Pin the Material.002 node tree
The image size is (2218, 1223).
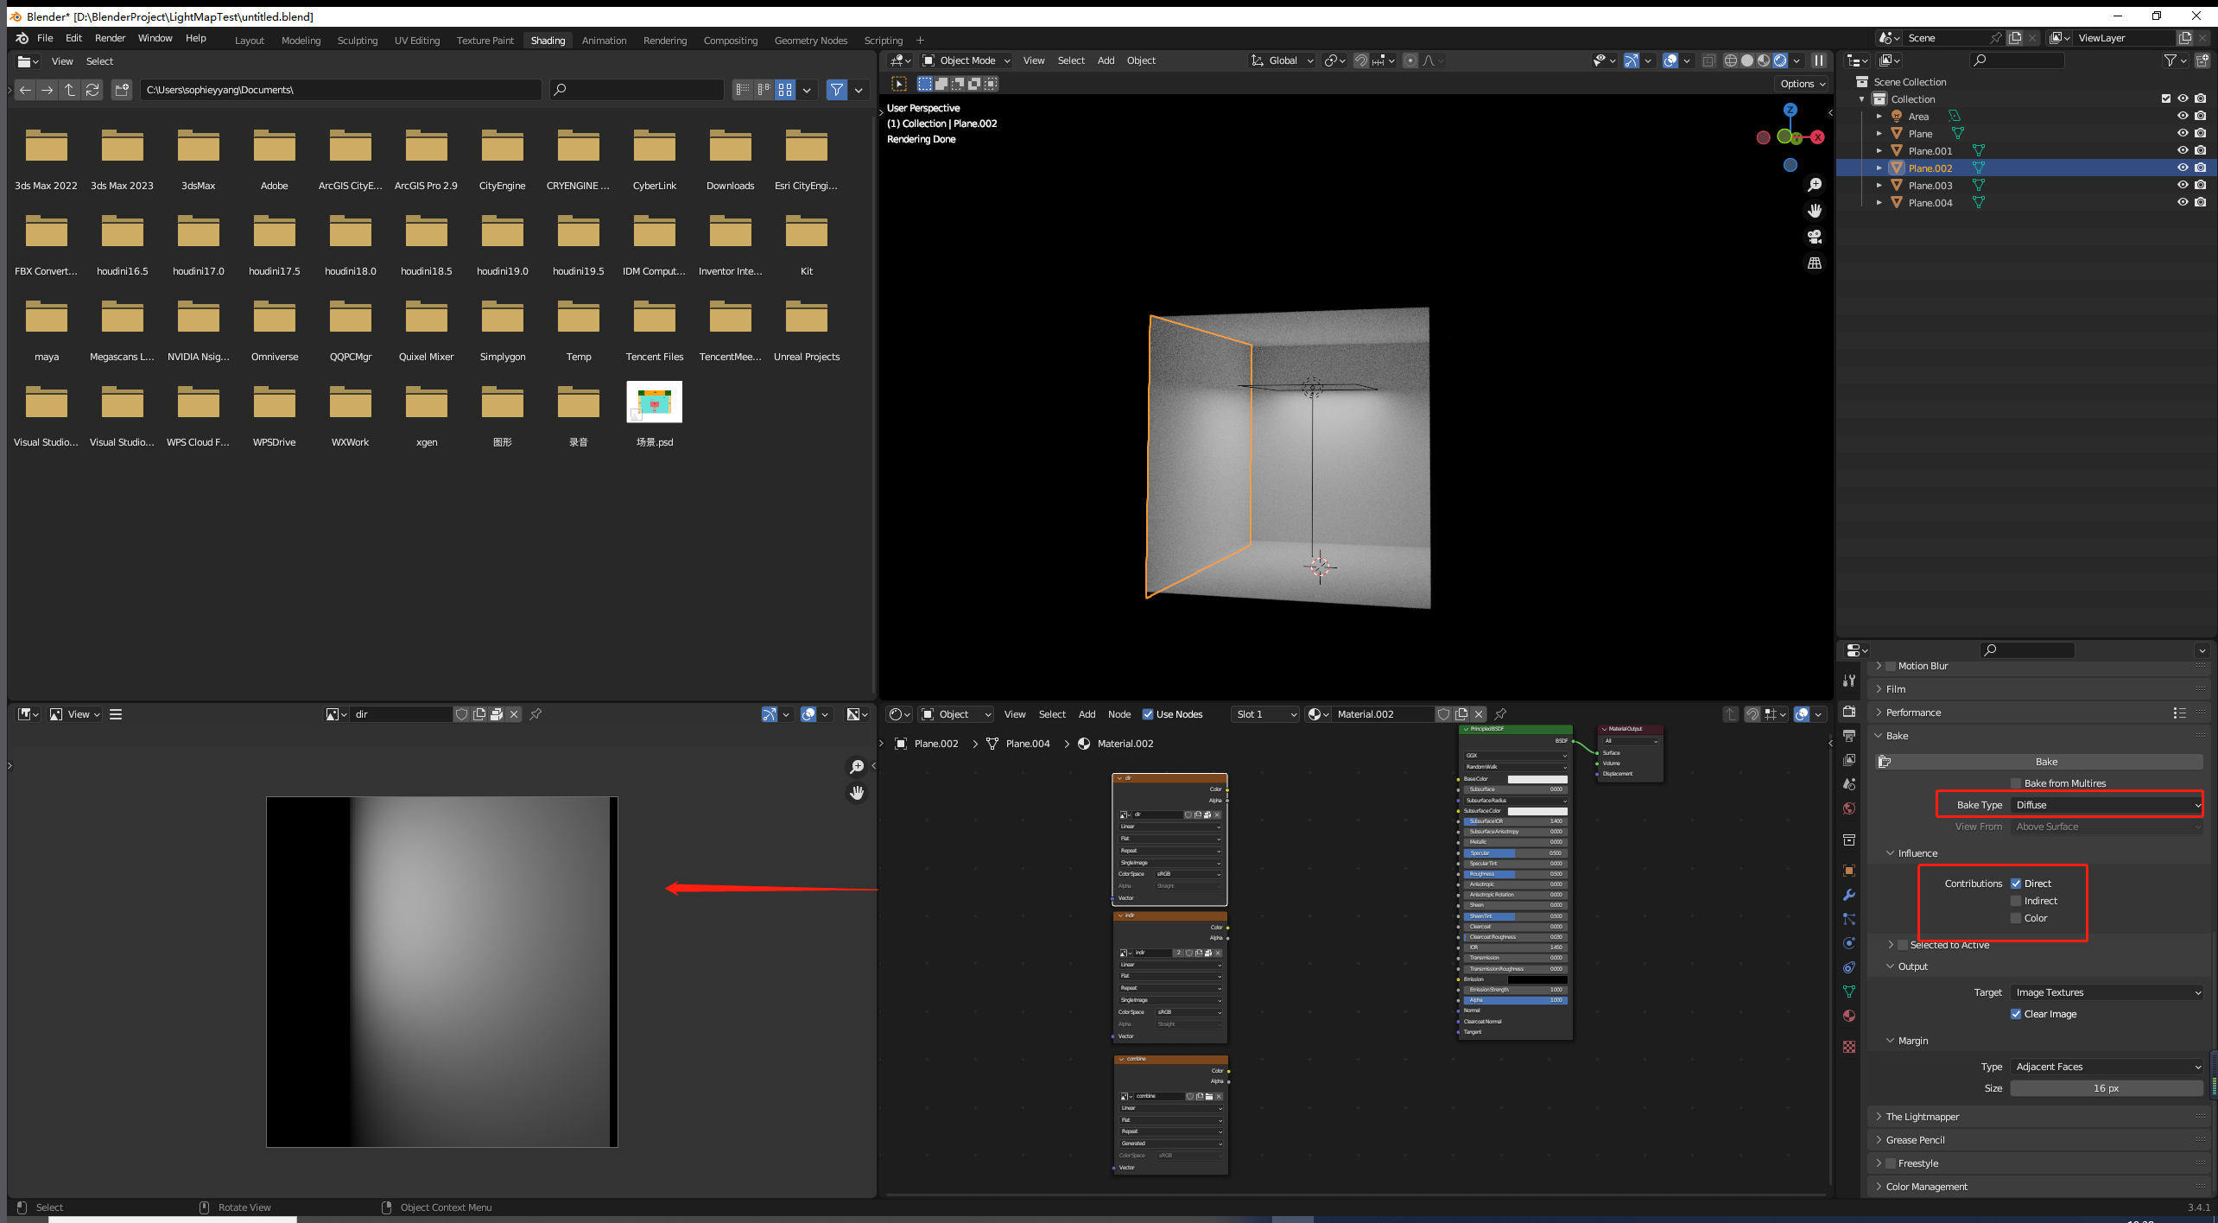pos(1500,714)
